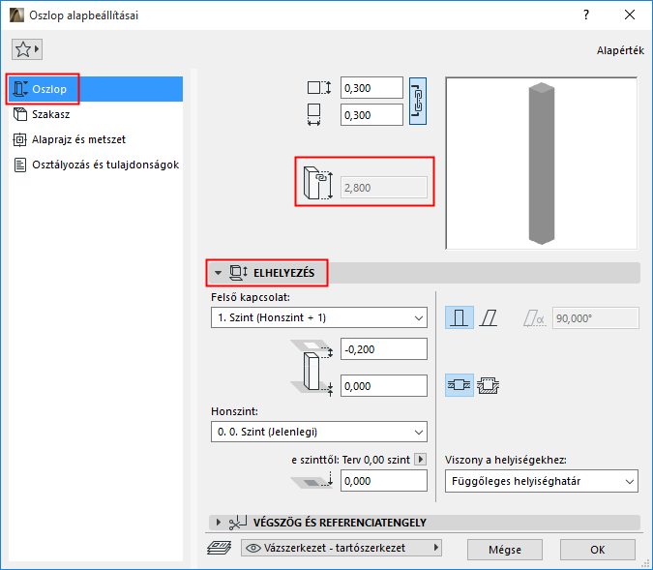Viewport: 653px width, 570px height.
Task: Select wrapping through-wall column option
Action: [459, 385]
